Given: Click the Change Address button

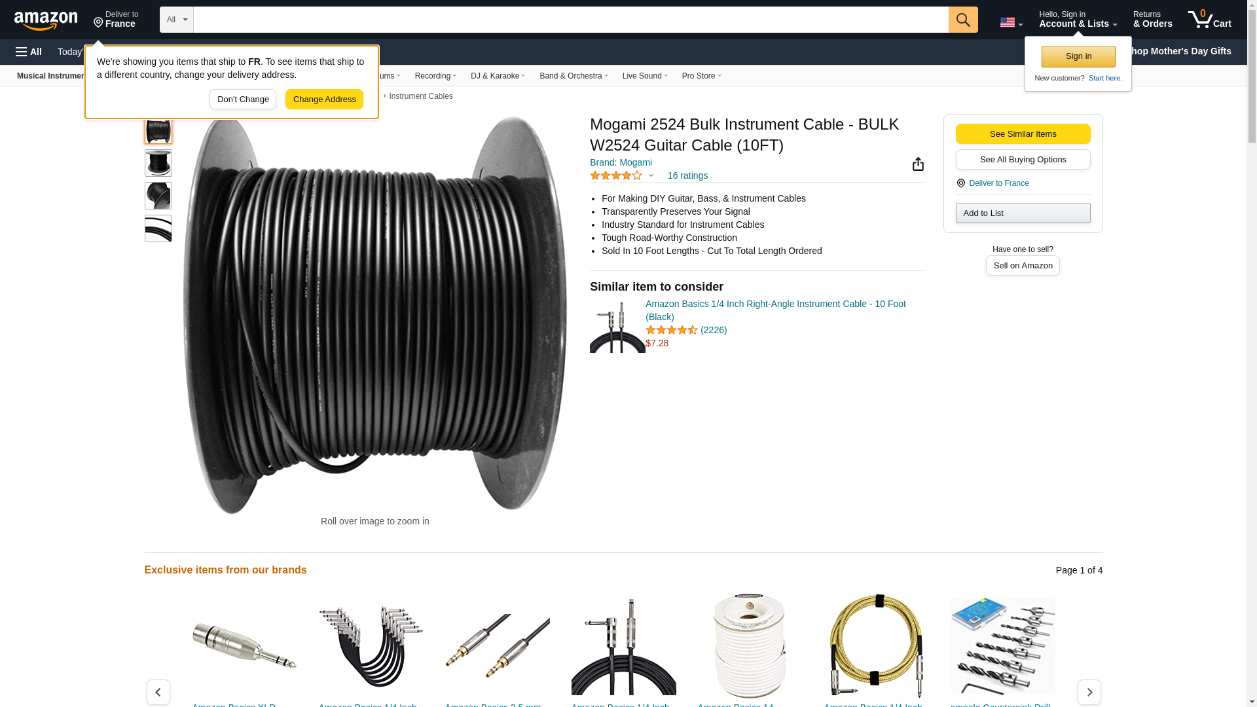Looking at the screenshot, I should click(x=324, y=100).
